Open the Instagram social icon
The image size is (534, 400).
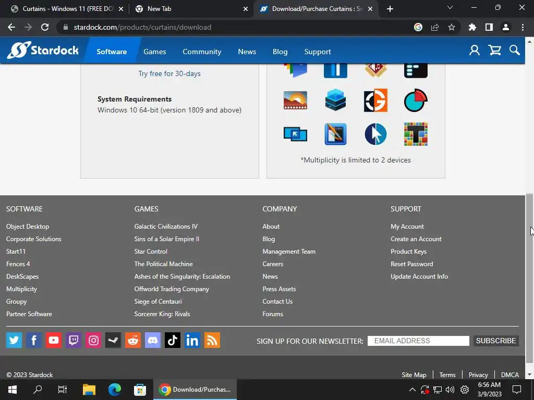click(93, 340)
